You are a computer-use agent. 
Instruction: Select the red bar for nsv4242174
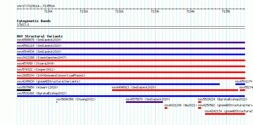(225, 114)
